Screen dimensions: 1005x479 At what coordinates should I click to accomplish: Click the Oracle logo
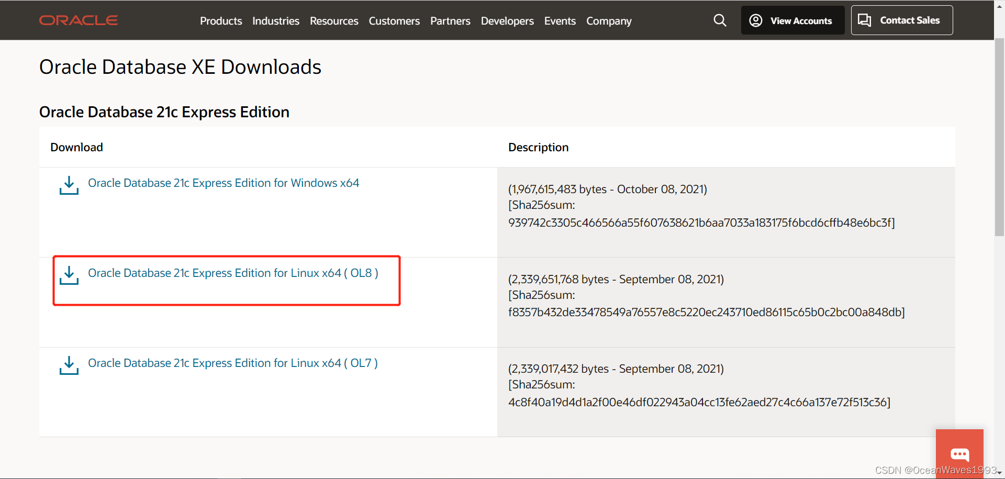(x=79, y=20)
